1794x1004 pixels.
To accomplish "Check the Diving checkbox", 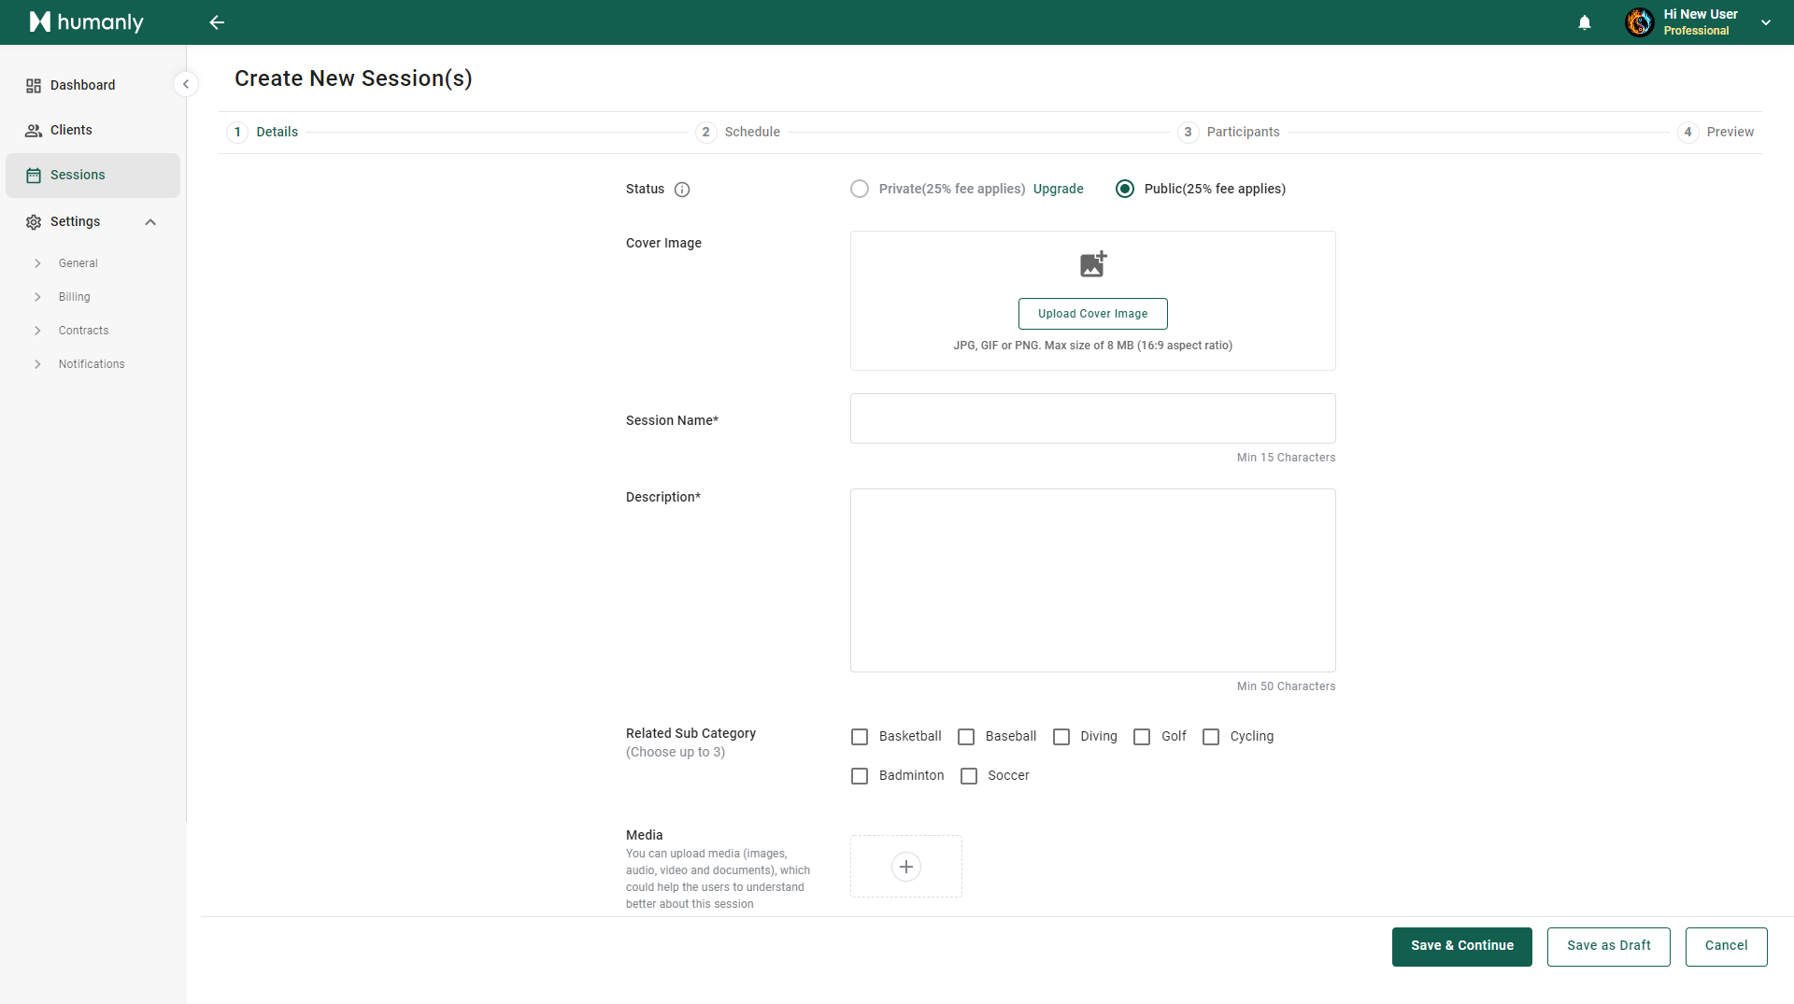I will (1061, 737).
